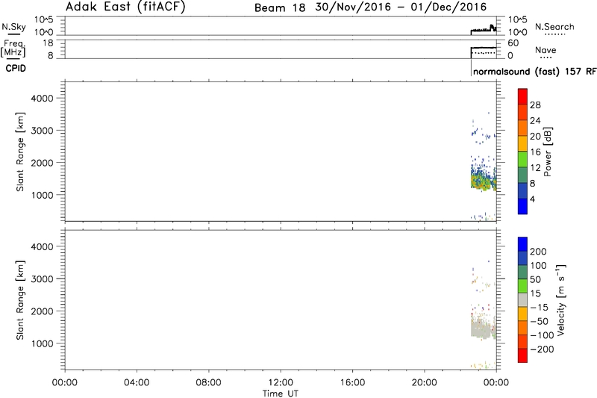Click the '08:00' time axis label
This screenshot has width=597, height=398.
click(209, 382)
